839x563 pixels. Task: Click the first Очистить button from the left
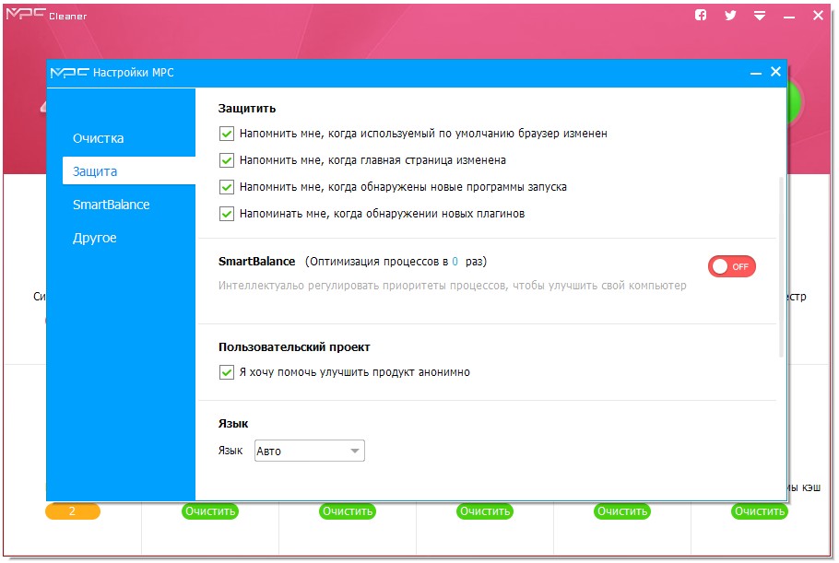coord(210,511)
